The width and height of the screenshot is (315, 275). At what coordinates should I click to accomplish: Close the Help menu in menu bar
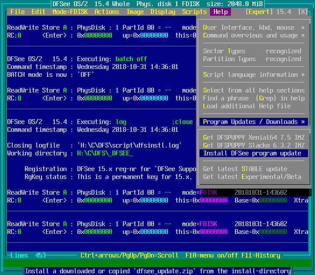[221, 12]
